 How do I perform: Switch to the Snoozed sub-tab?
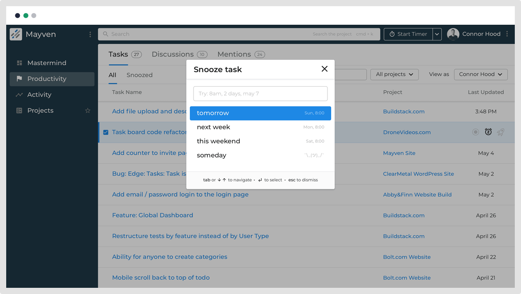coord(139,75)
